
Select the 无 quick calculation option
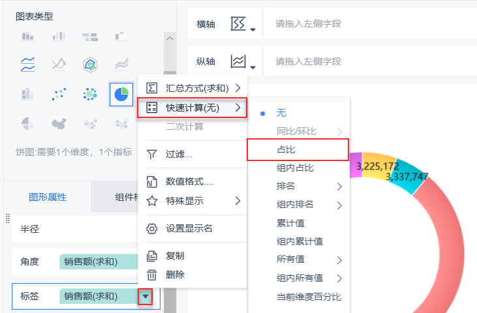click(299, 113)
